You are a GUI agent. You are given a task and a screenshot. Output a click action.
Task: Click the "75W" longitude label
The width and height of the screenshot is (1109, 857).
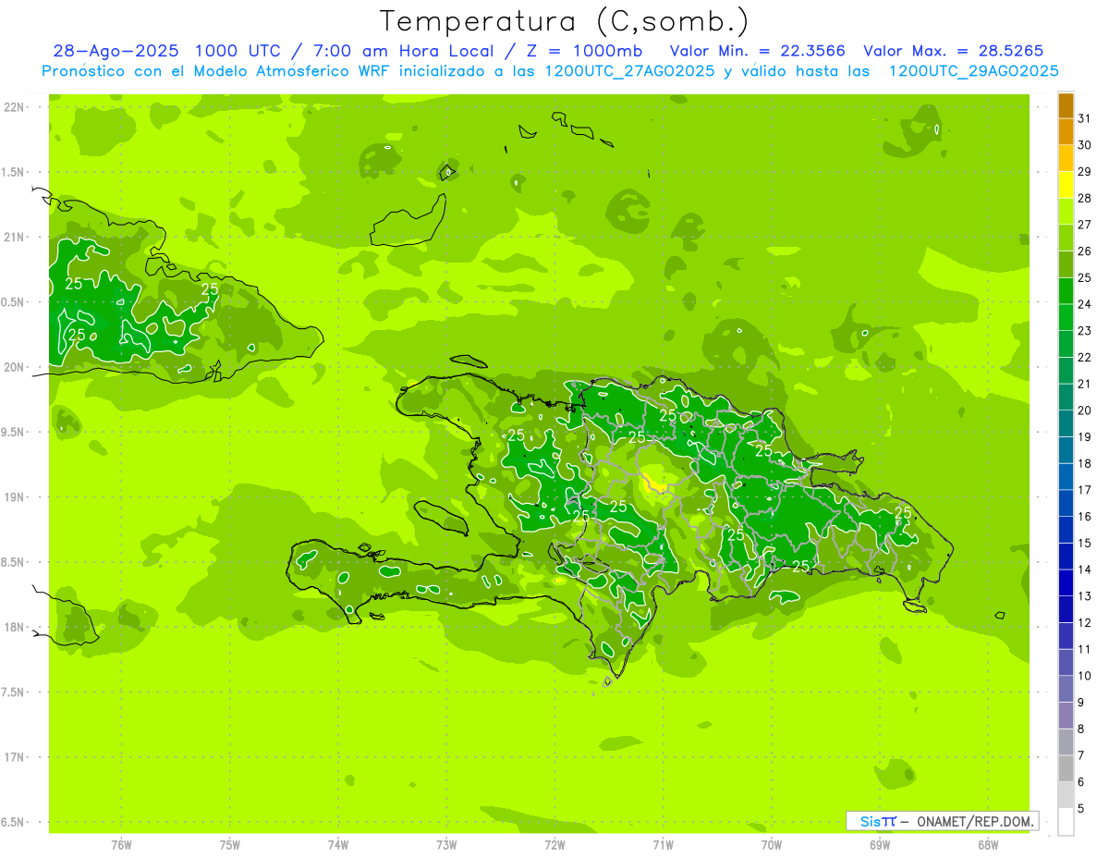230,845
